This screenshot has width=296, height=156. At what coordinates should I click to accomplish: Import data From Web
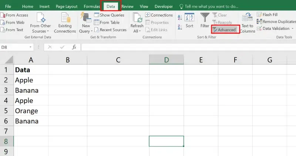coord(13,22)
